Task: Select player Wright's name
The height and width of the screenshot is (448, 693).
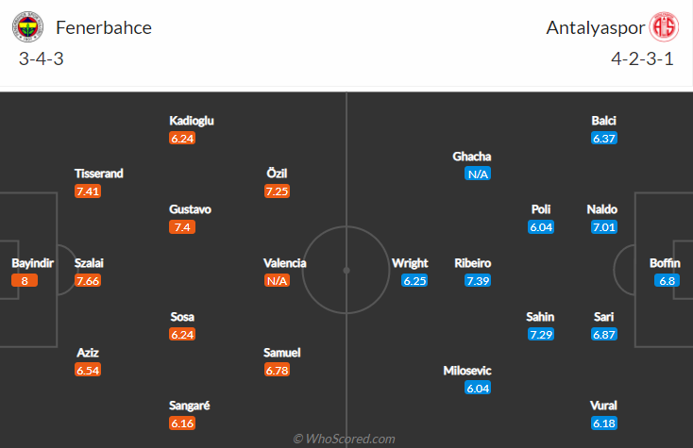Action: (x=410, y=263)
